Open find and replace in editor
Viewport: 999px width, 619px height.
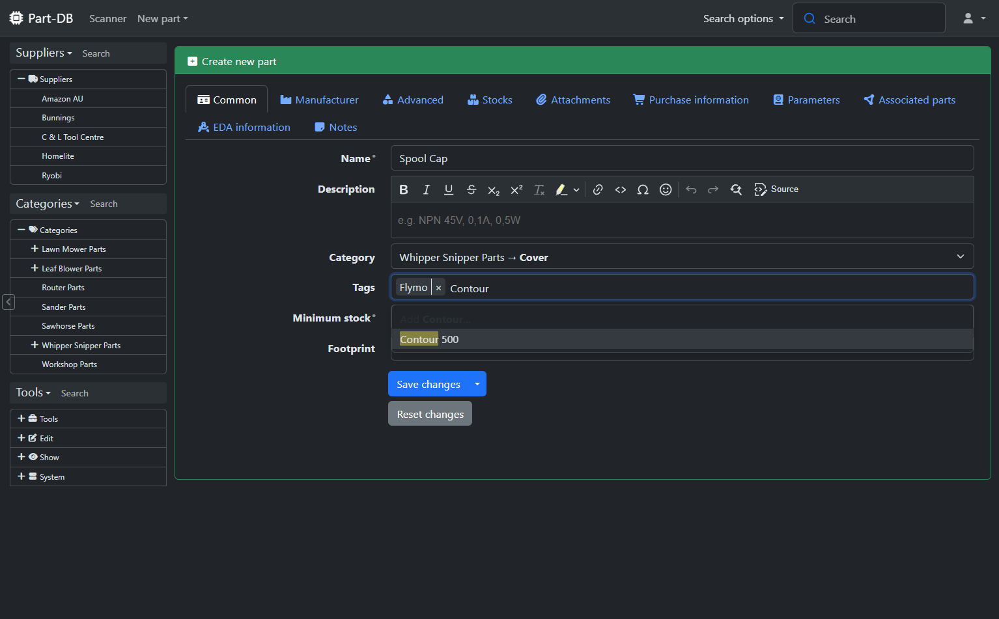click(x=736, y=189)
